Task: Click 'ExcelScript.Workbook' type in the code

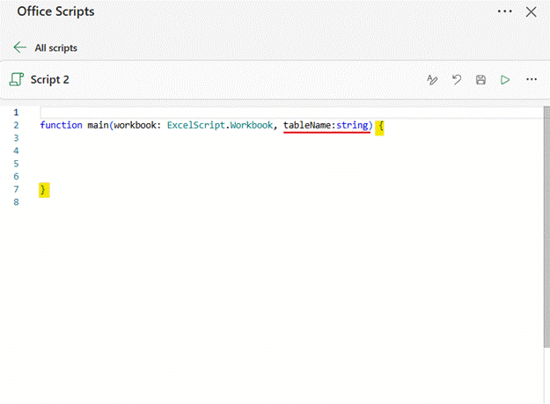Action: point(220,125)
